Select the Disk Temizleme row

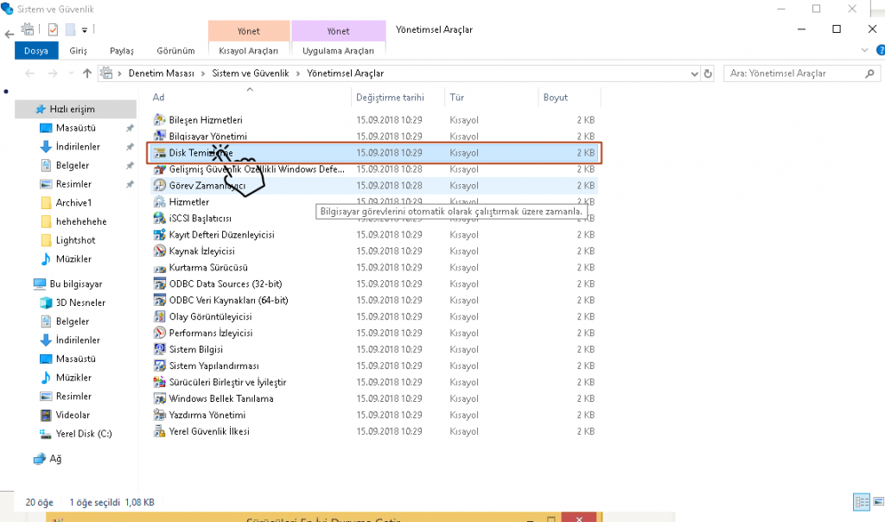374,152
